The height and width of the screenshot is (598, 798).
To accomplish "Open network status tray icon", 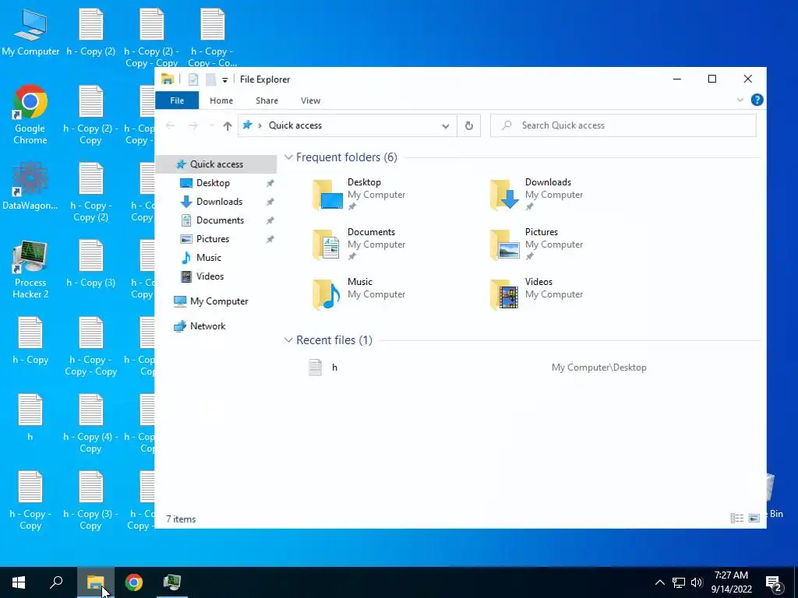I will point(679,582).
